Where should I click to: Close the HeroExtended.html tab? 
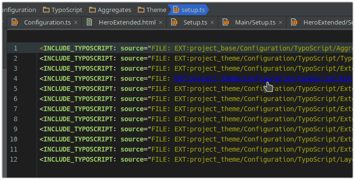click(160, 23)
